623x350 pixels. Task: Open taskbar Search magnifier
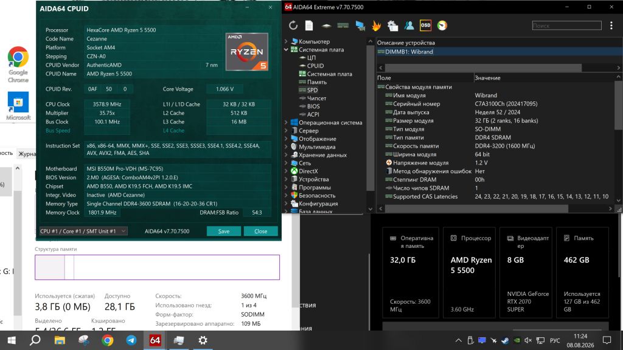pyautogui.click(x=35, y=340)
